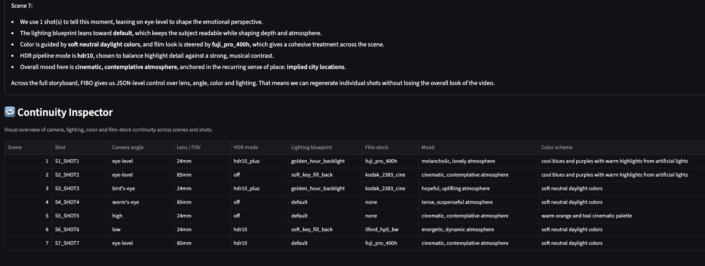Select the Color scheme column header

tap(557, 148)
